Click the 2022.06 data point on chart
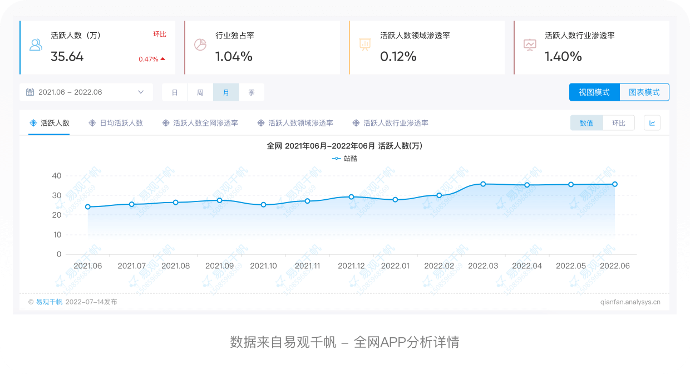The height and width of the screenshot is (374, 690). (615, 184)
